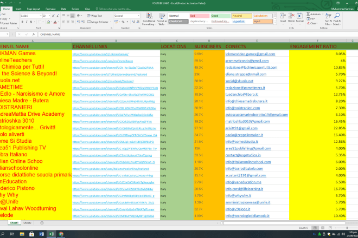Screen dimensions: 358x238
Task: Open Find & Select menu
Action: click(x=337, y=19)
